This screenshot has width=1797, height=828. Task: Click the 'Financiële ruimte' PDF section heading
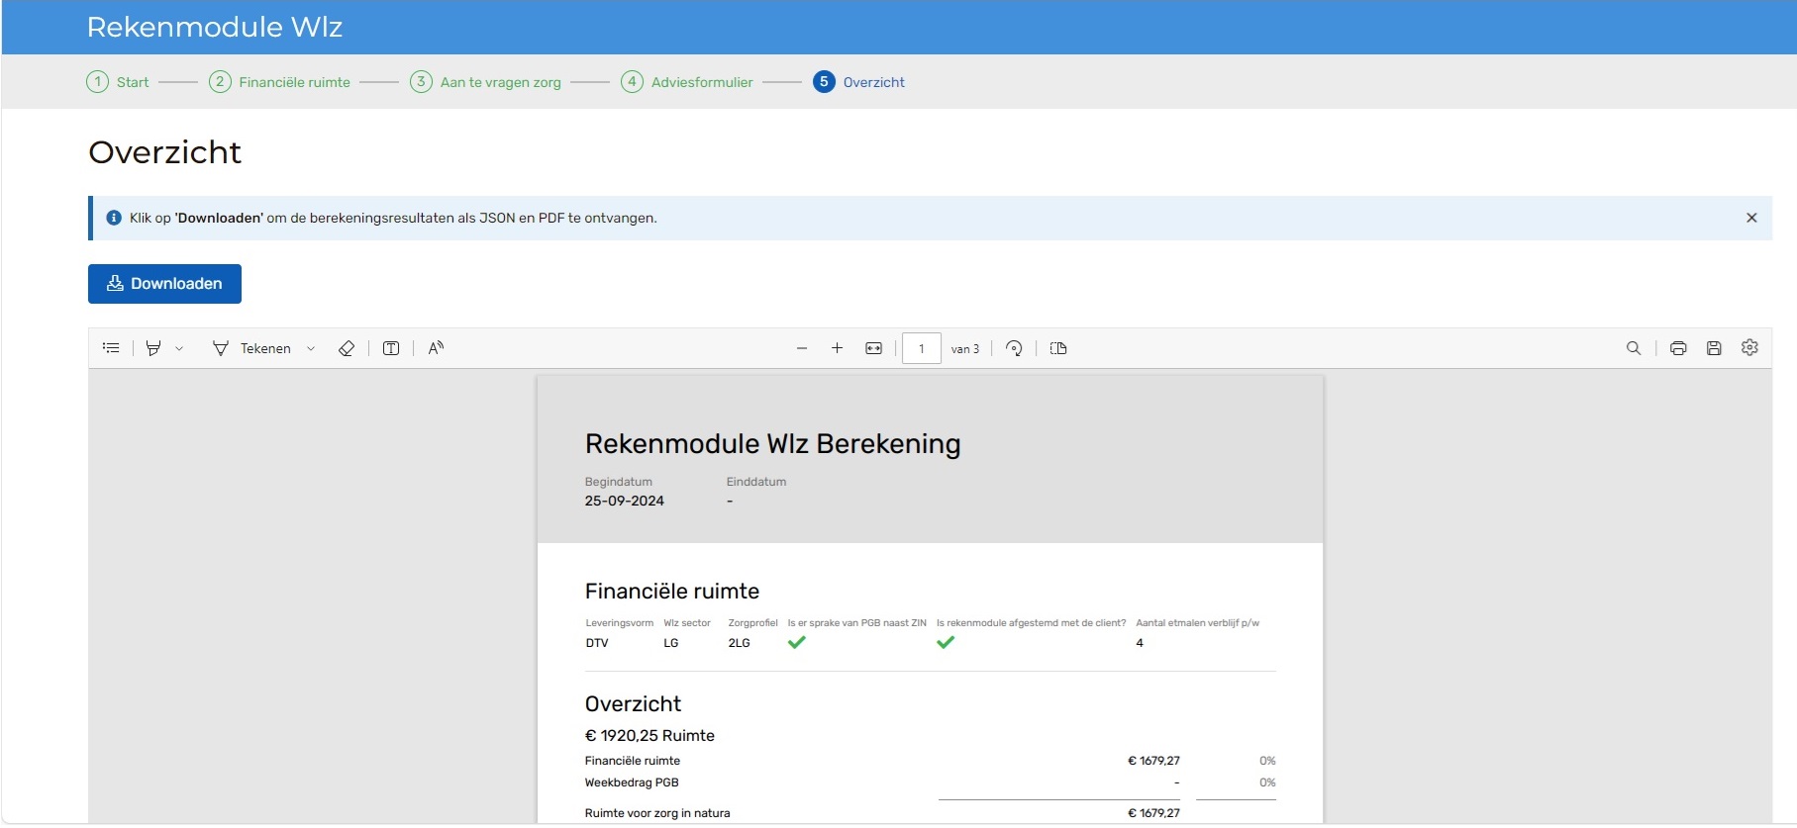[x=672, y=592]
